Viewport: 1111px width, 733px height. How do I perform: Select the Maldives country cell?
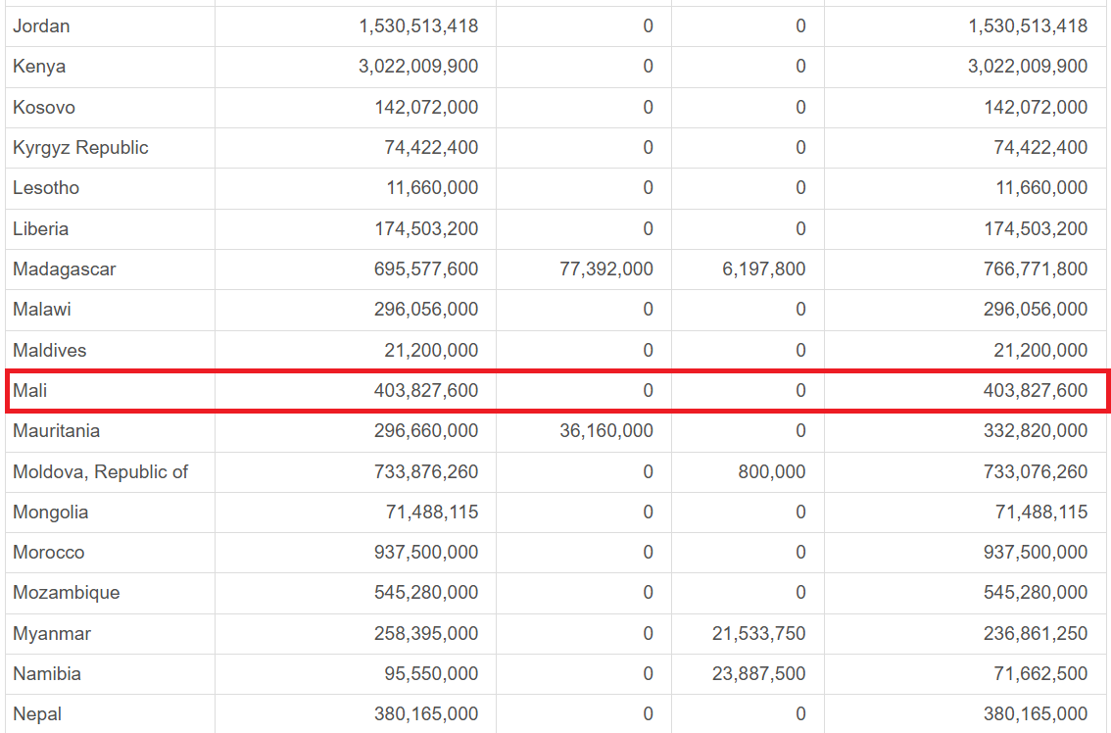(110, 350)
